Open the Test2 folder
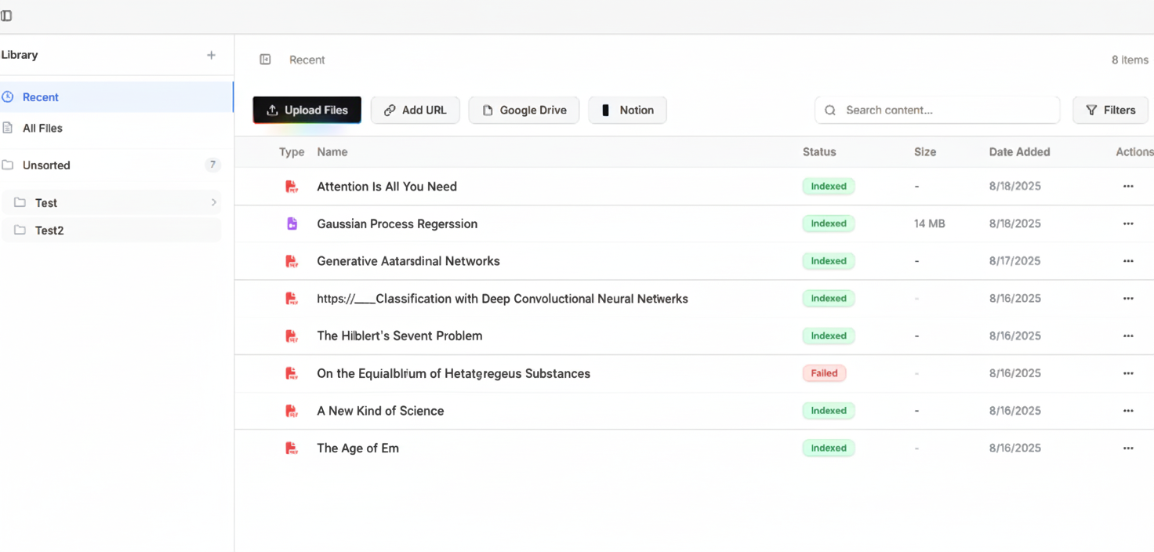 [x=49, y=231]
